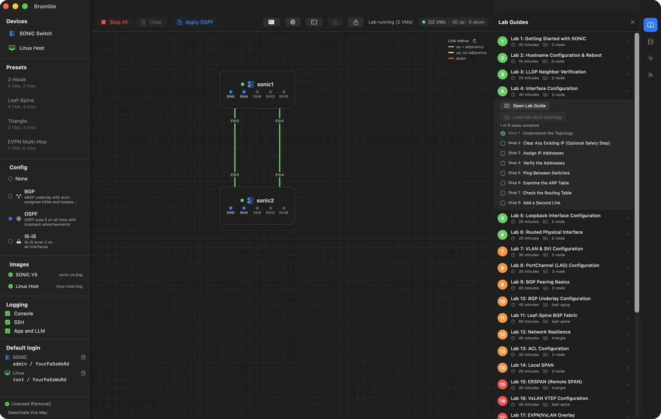Image resolution: width=661 pixels, height=419 pixels.
Task: Click the share export toolbar icon
Action: click(356, 22)
